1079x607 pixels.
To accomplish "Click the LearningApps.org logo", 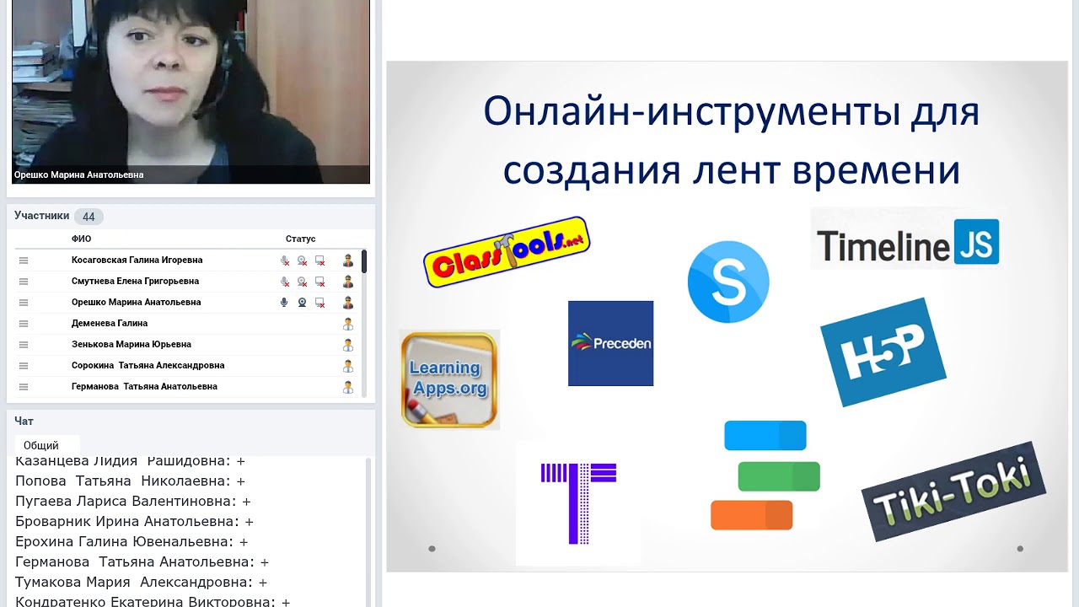I will coord(449,379).
